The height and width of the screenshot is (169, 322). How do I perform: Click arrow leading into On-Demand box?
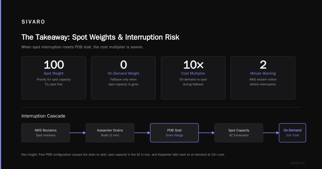coord(271,133)
